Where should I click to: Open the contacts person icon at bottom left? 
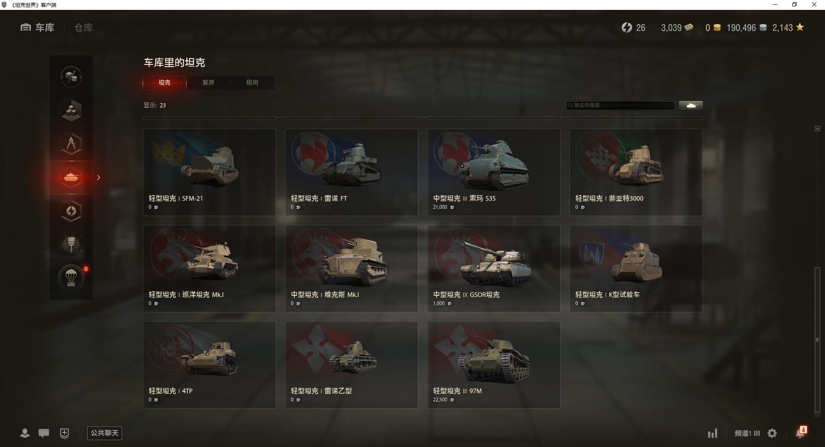pos(25,433)
